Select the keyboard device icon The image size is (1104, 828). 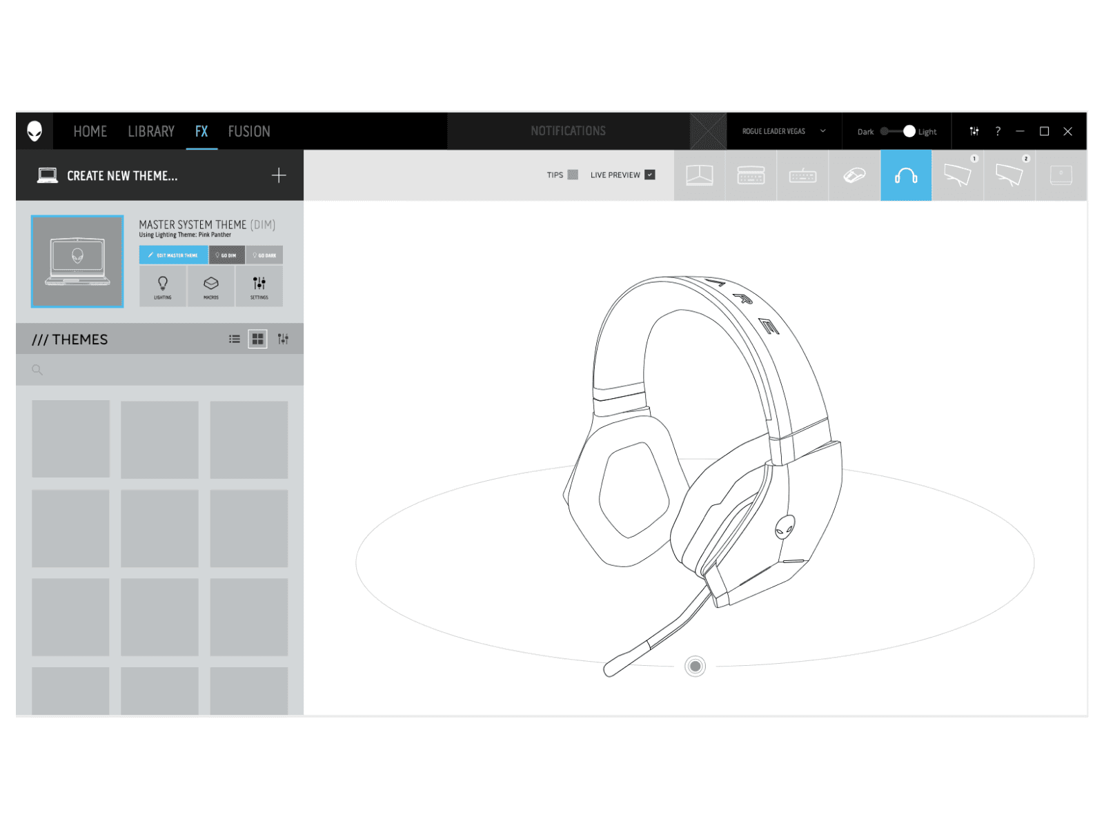(802, 176)
